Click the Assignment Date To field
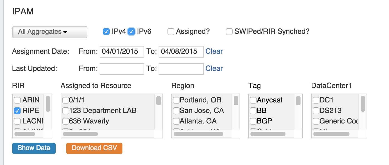Viewport: 389px width, 165px height. [181, 51]
